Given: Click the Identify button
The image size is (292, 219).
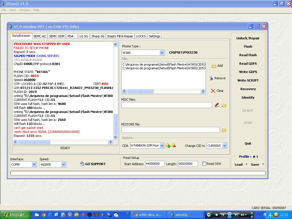Looking at the screenshot, I should 248,98.
